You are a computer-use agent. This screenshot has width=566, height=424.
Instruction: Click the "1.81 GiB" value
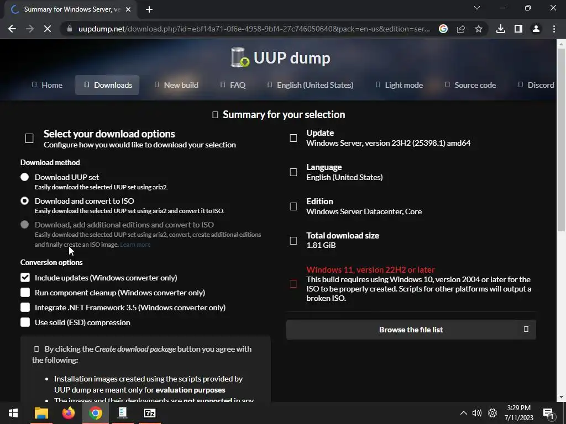pyautogui.click(x=321, y=245)
